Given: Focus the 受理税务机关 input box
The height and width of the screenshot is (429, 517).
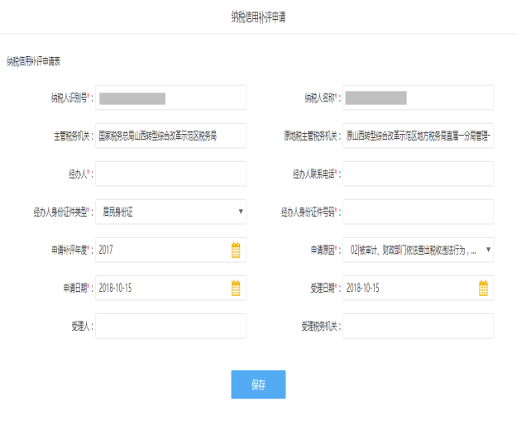Looking at the screenshot, I should tap(418, 326).
